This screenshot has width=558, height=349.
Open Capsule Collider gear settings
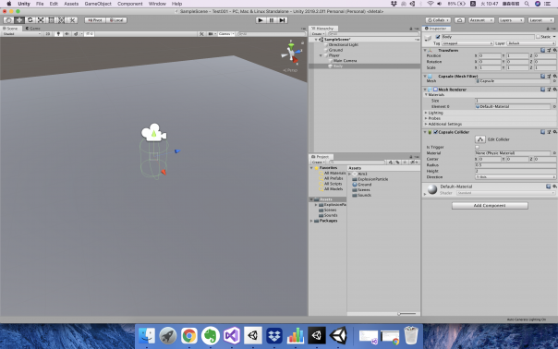pyautogui.click(x=554, y=132)
